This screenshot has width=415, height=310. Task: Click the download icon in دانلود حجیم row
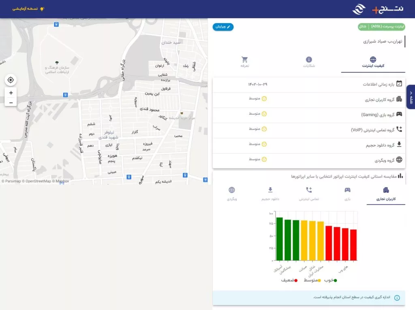[399, 144]
